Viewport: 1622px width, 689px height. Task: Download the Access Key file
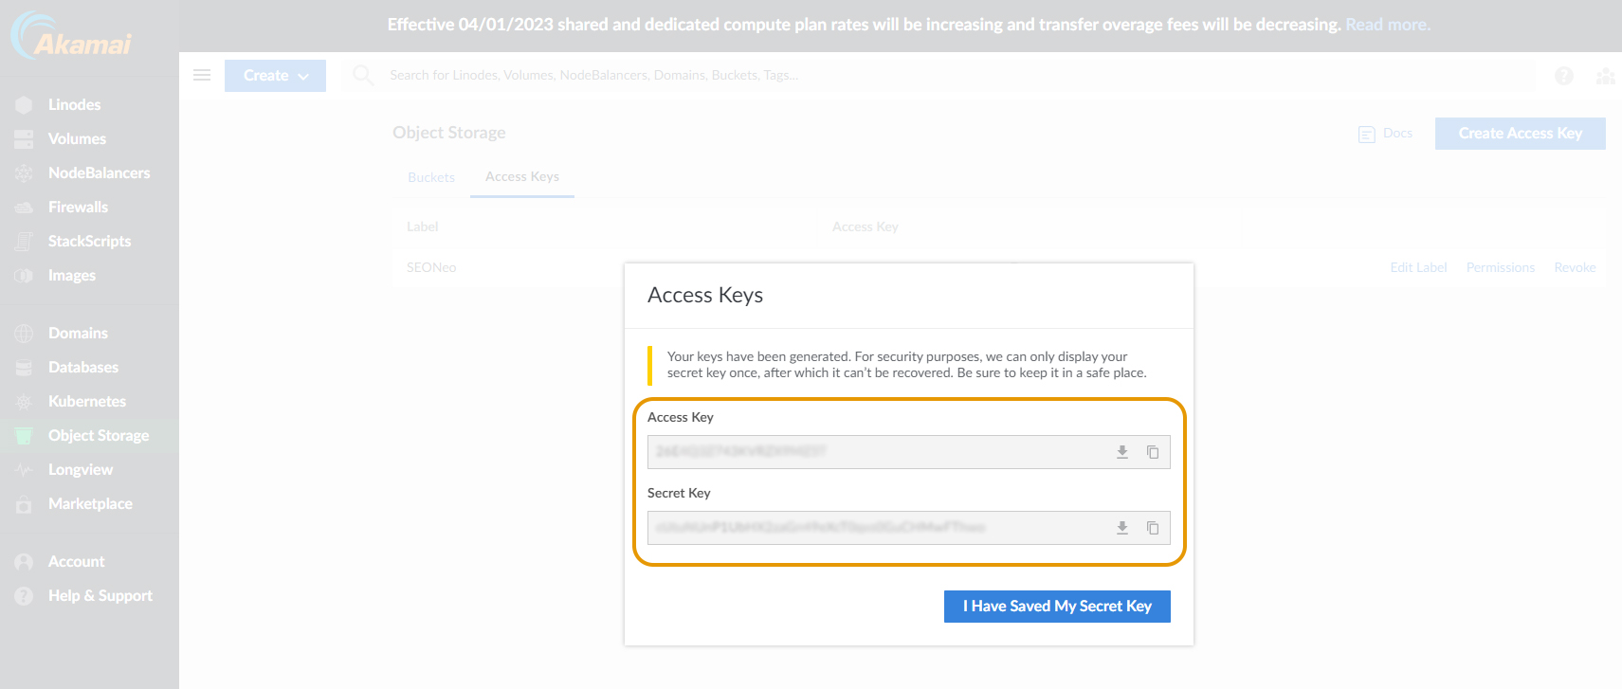click(1121, 452)
